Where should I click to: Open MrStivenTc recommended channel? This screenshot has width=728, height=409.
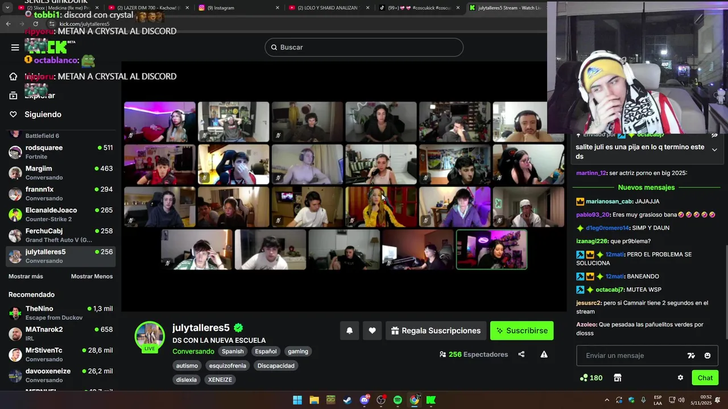pyautogui.click(x=60, y=354)
